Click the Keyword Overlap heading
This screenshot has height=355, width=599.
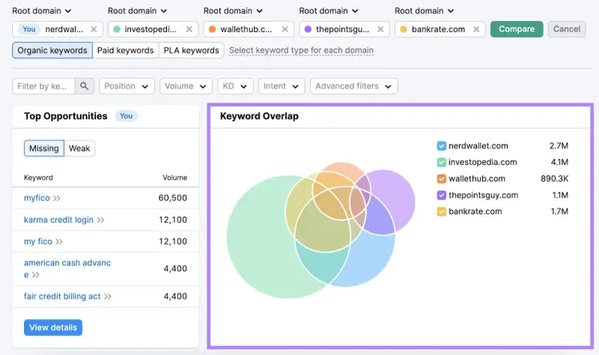click(259, 116)
